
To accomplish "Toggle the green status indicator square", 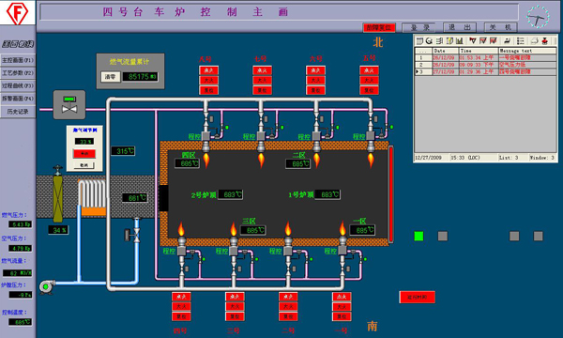I will (x=418, y=236).
